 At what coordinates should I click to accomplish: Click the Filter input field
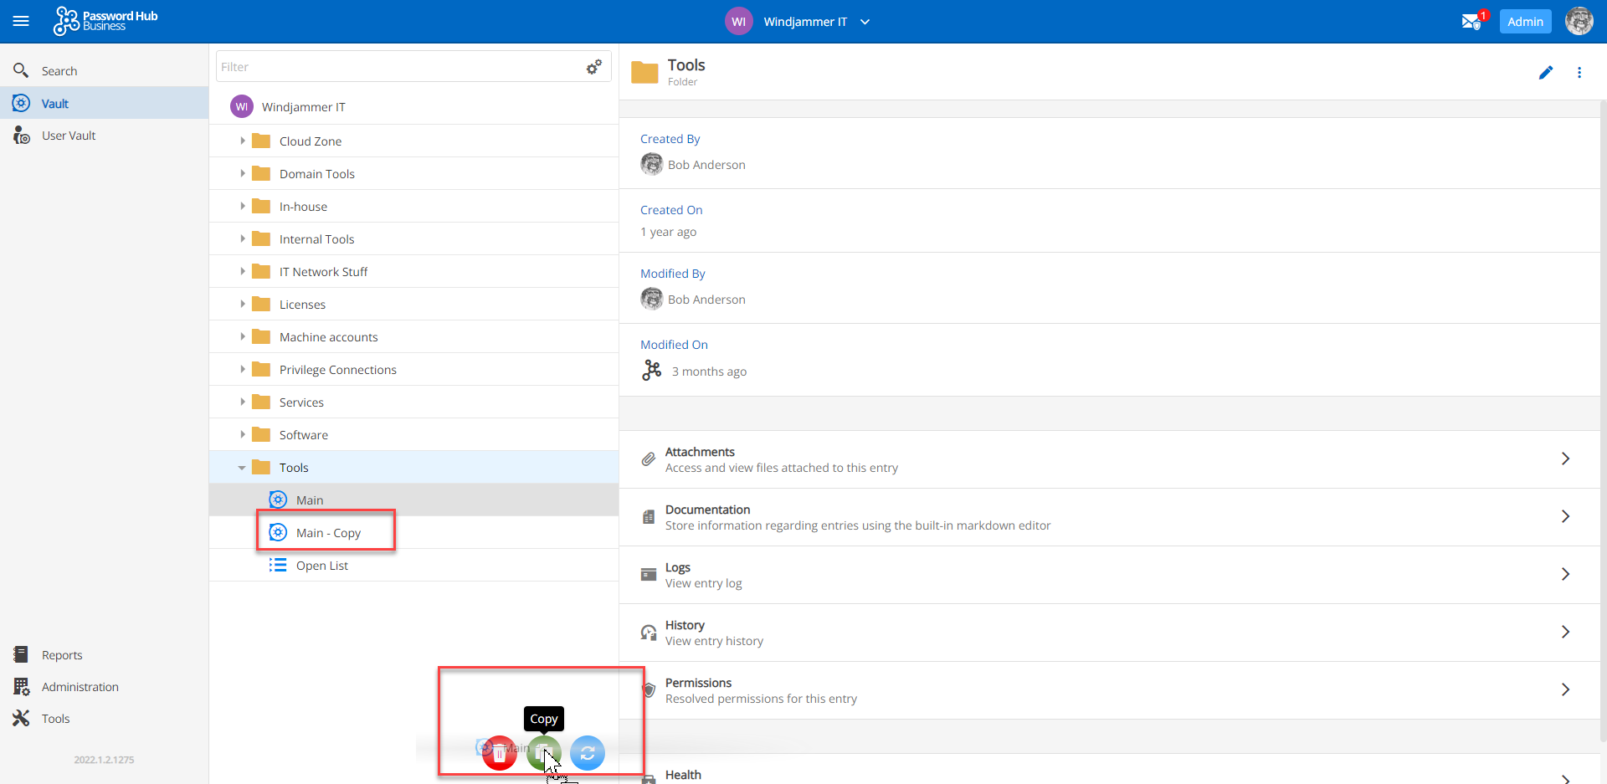[x=398, y=67]
